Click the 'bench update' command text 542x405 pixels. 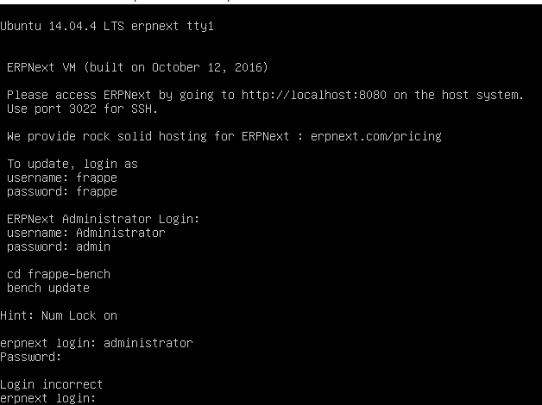coord(48,288)
